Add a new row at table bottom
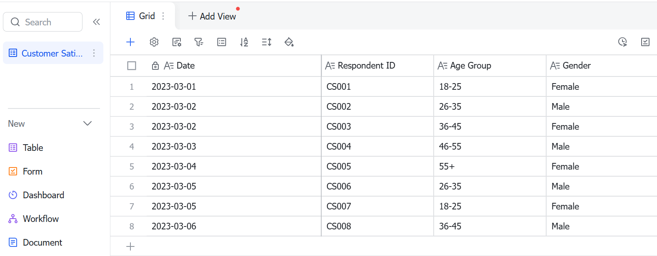This screenshot has height=256, width=657. [x=130, y=246]
